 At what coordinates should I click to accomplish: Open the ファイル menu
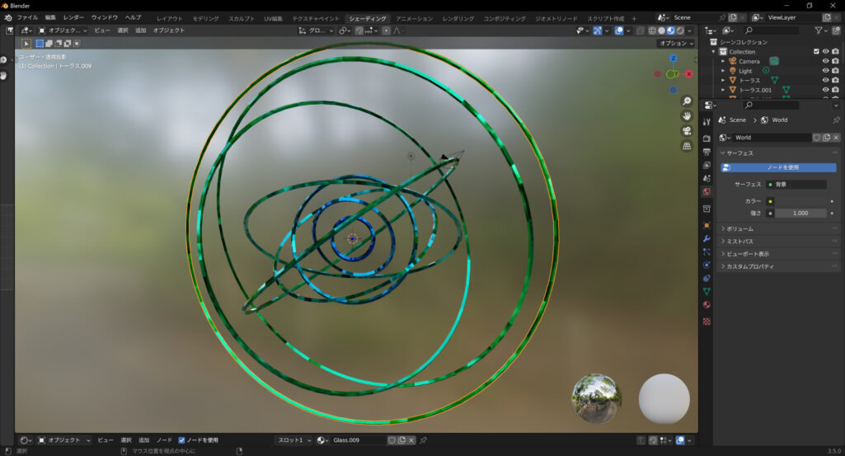pyautogui.click(x=27, y=18)
